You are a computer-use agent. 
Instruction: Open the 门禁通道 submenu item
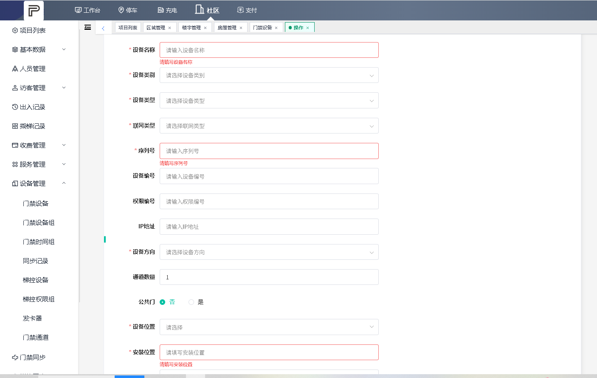click(36, 337)
